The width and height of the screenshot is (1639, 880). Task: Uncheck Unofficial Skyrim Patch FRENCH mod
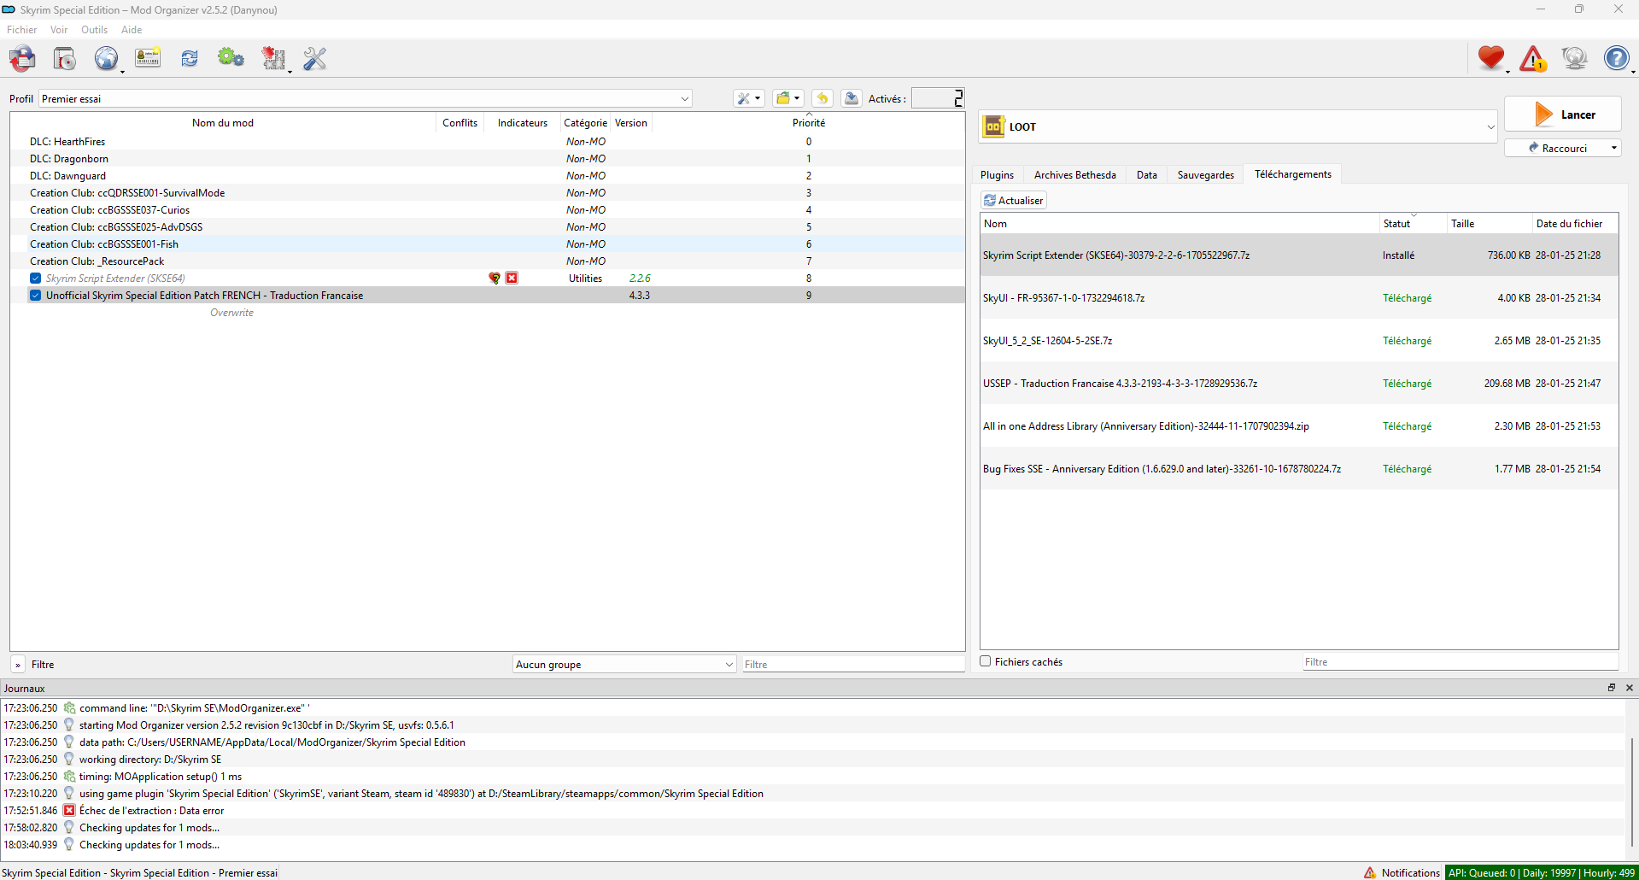tap(35, 295)
